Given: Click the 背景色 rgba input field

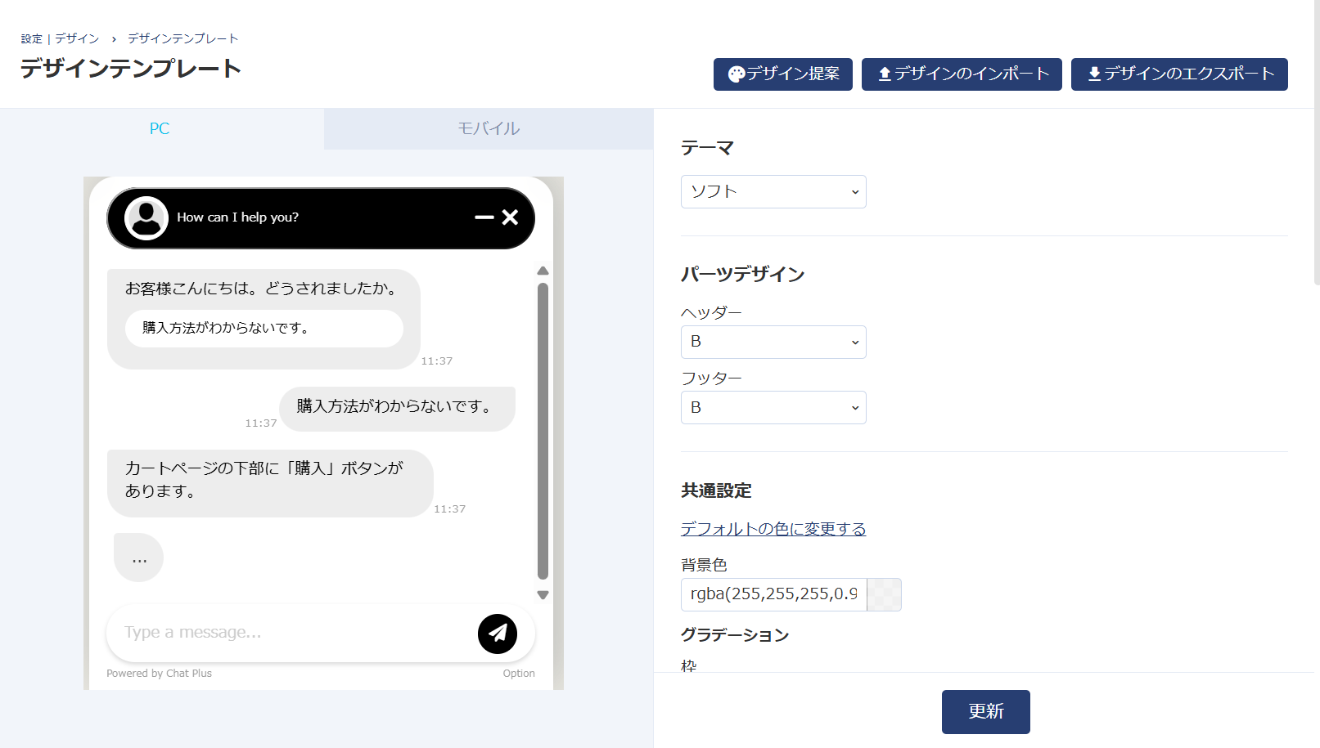Looking at the screenshot, I should click(773, 594).
